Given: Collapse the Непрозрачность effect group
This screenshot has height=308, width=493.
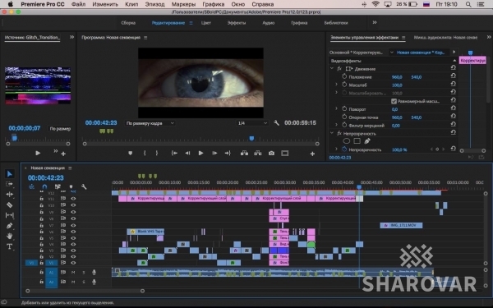Looking at the screenshot, I should (332, 133).
